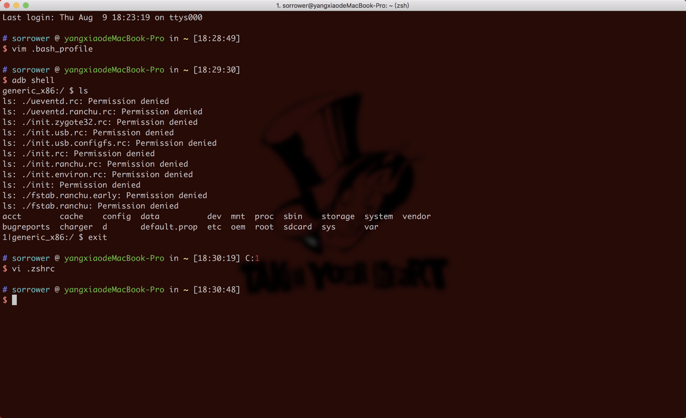
Task: Click the 'charger' entry
Action: 76,227
